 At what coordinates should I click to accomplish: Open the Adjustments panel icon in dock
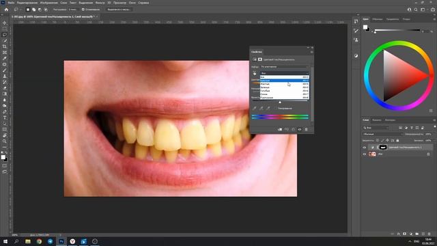tap(356, 56)
